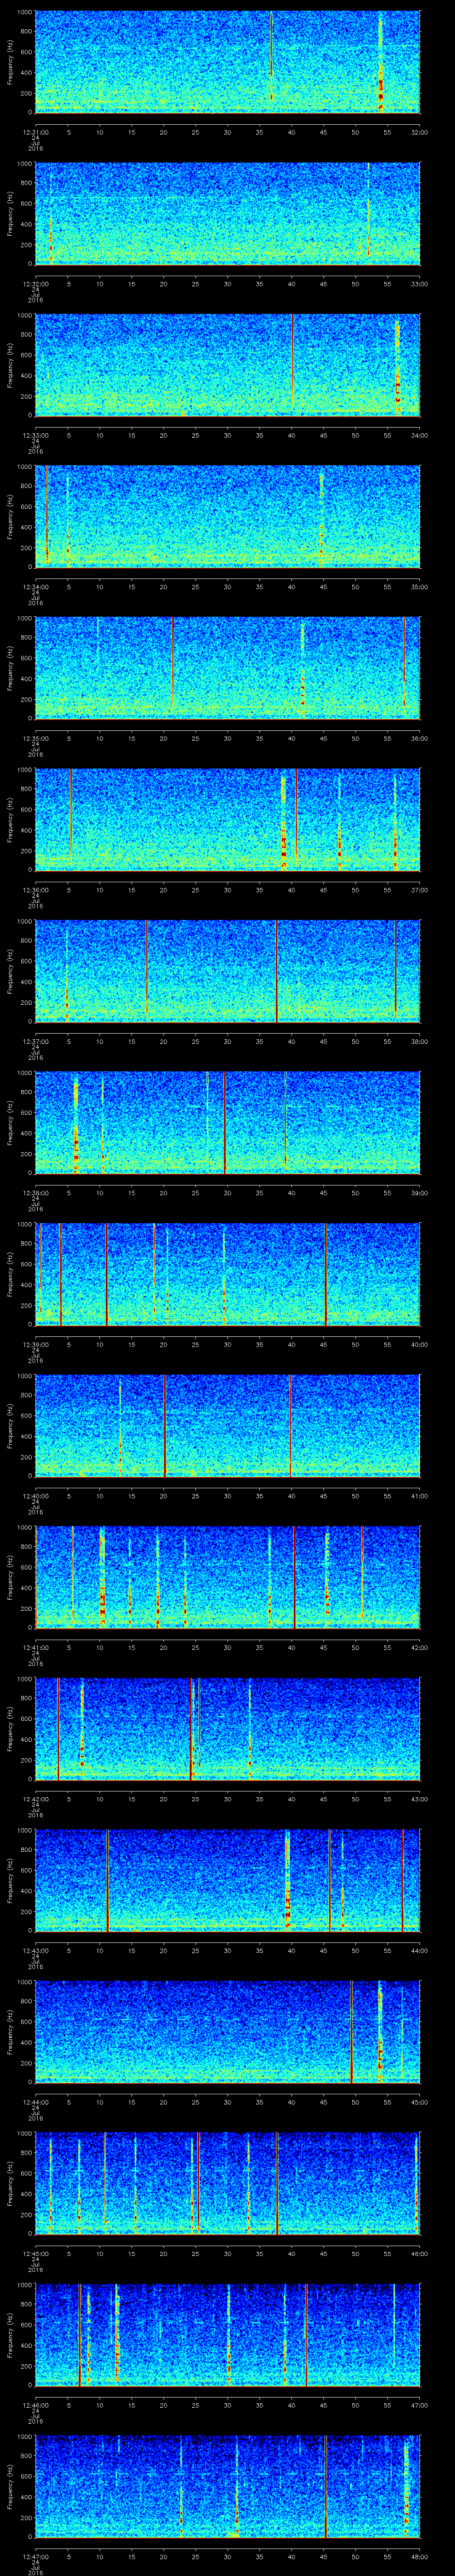Click the 12:44:00 start time label
The height and width of the screenshot is (2576, 455).
click(35, 2101)
